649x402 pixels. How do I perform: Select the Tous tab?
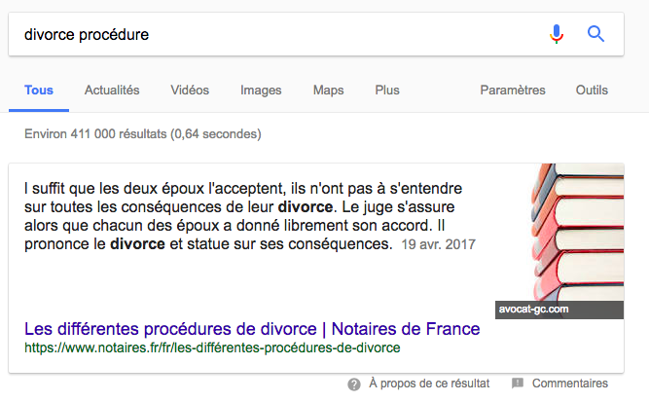[39, 91]
